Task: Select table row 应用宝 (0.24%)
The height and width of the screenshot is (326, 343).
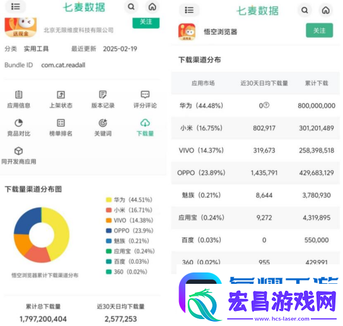Action: 255,218
